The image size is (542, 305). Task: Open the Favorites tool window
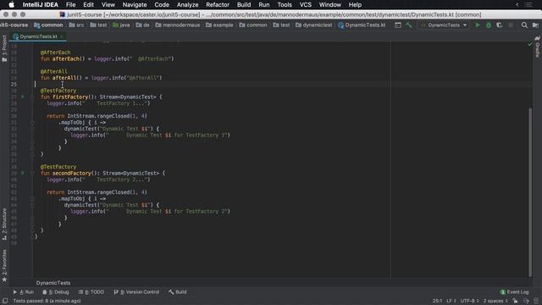click(x=4, y=265)
